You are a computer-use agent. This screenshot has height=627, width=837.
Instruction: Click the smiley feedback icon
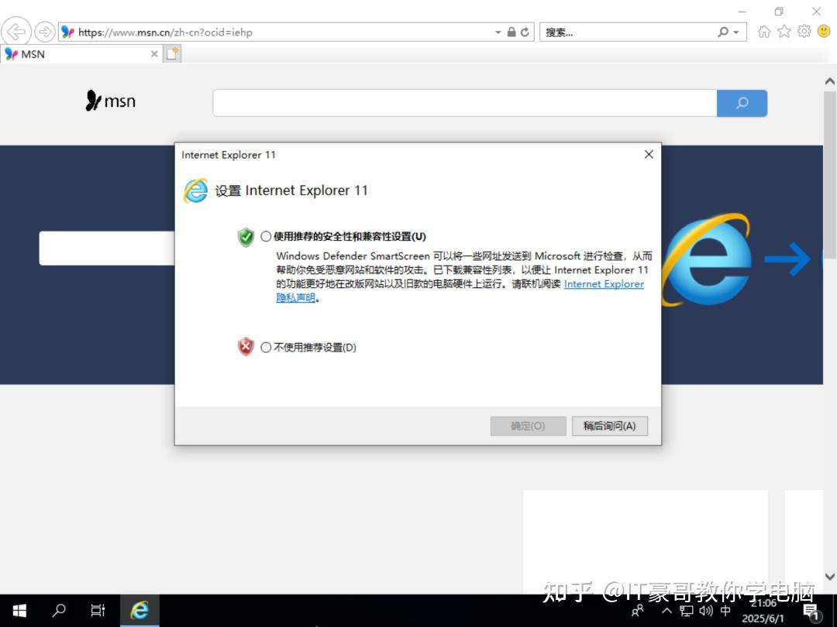[823, 31]
